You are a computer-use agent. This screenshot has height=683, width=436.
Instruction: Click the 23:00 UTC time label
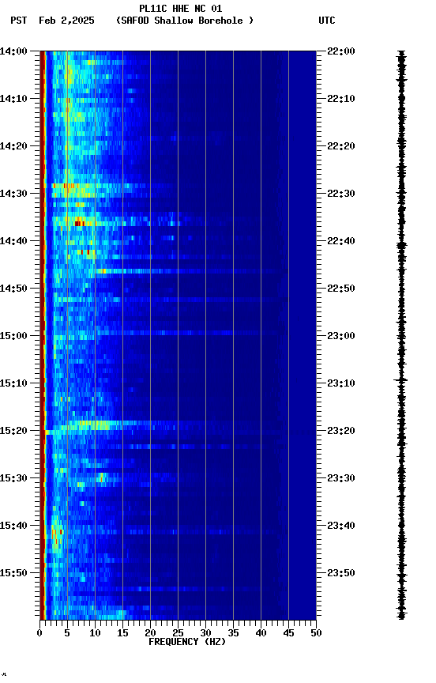pos(341,336)
